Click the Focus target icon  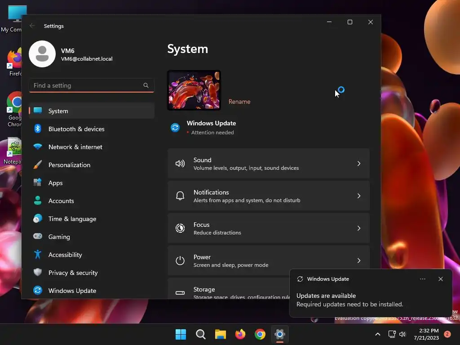click(180, 228)
